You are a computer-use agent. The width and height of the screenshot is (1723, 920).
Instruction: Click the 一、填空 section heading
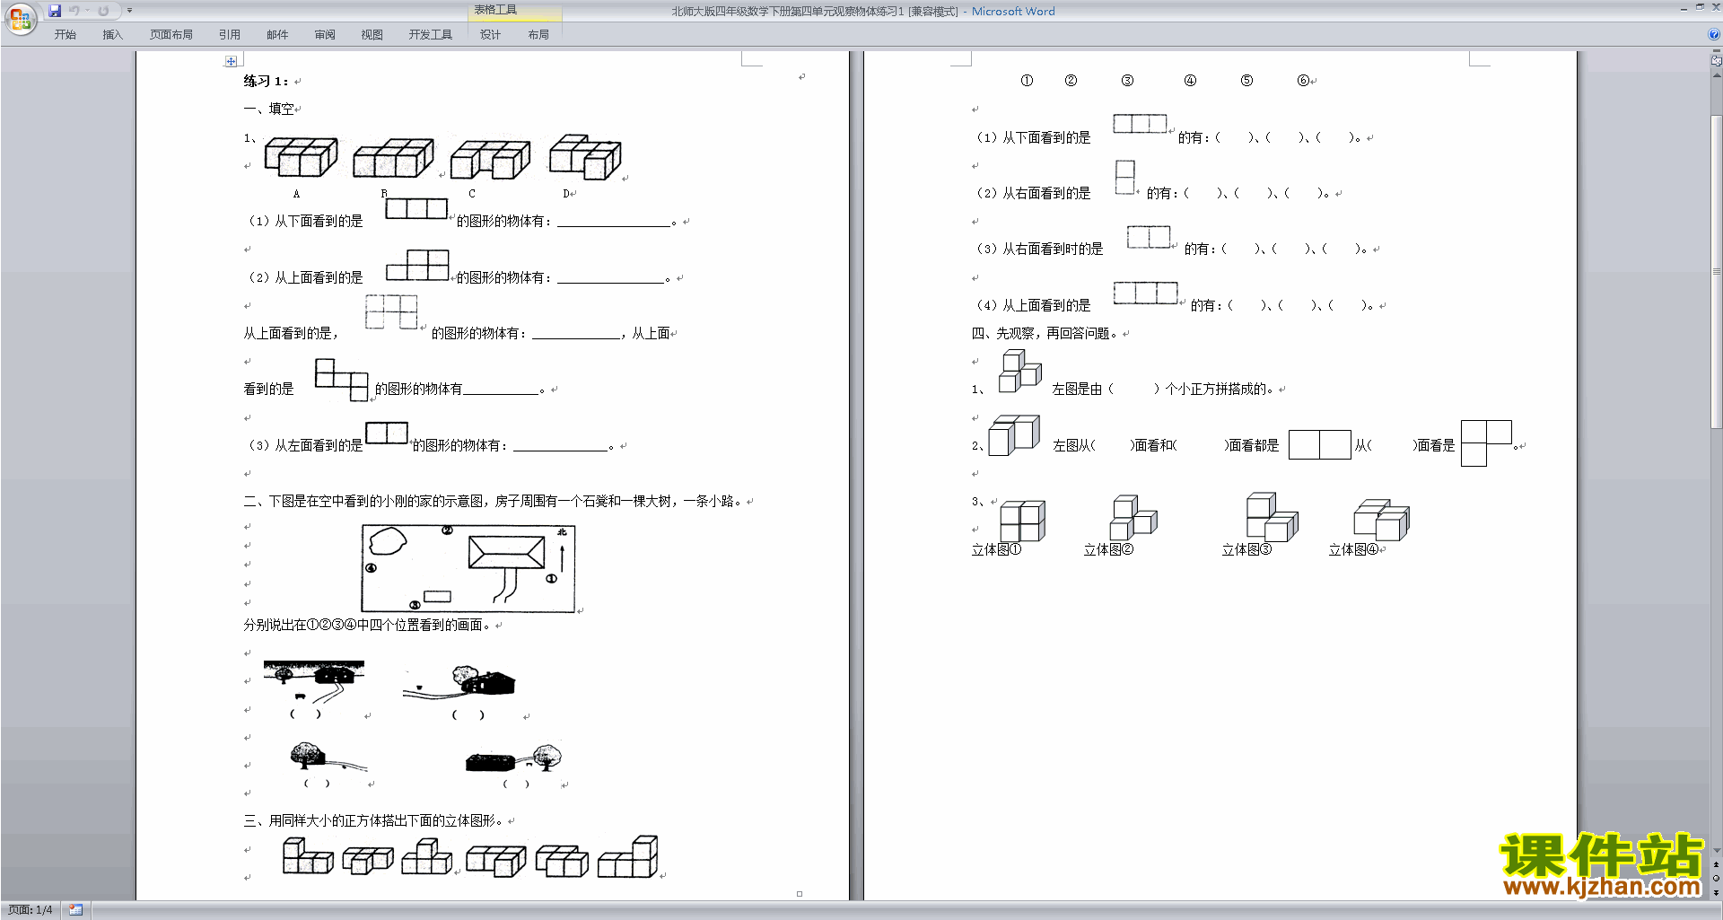(x=268, y=109)
